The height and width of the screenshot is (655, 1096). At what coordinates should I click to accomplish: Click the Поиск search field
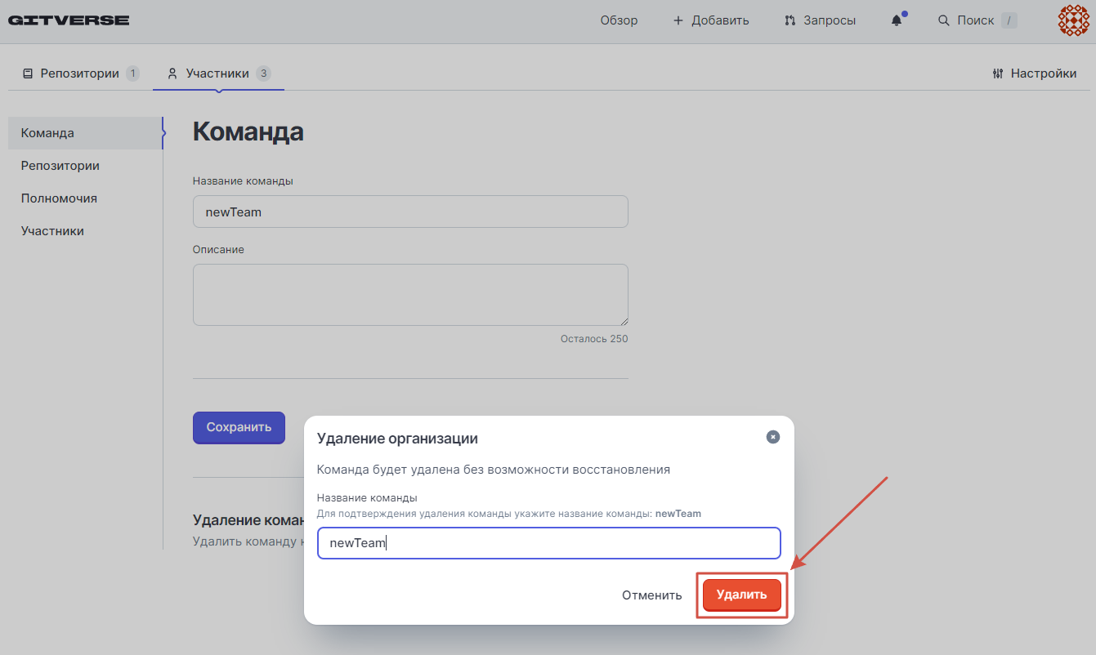click(x=976, y=20)
